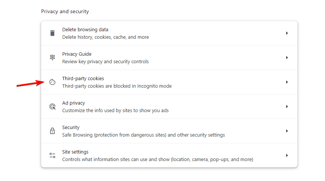Select the Privacy Guide title
The image size is (325, 181).
pyautogui.click(x=77, y=54)
